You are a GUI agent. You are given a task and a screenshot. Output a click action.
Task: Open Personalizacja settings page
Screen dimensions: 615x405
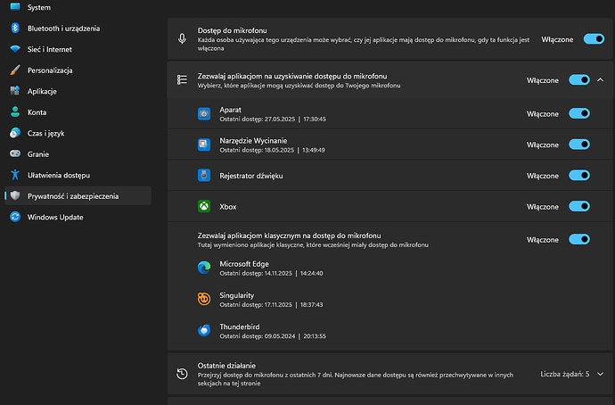tap(50, 70)
